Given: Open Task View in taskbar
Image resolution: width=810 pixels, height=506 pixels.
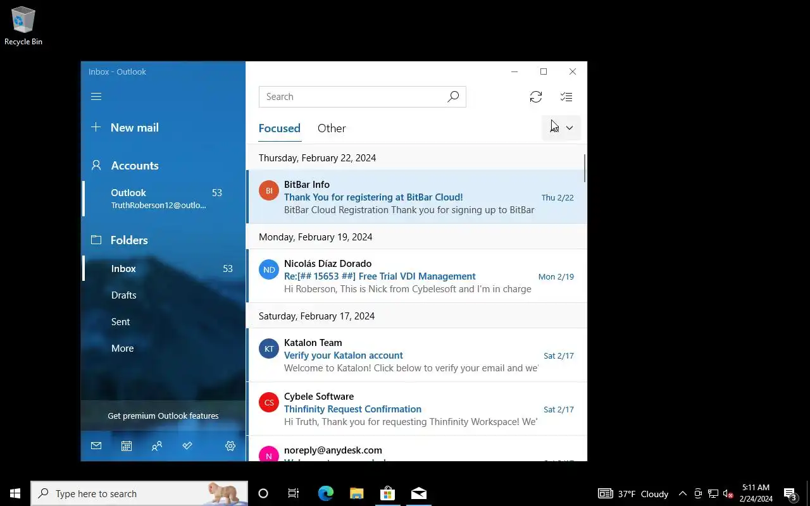Looking at the screenshot, I should pyautogui.click(x=294, y=493).
